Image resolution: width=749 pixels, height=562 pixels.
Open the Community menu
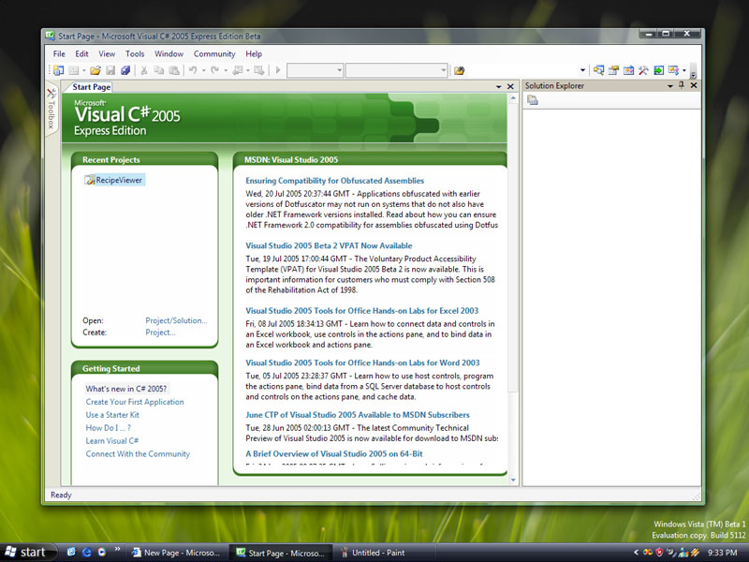pyautogui.click(x=214, y=54)
